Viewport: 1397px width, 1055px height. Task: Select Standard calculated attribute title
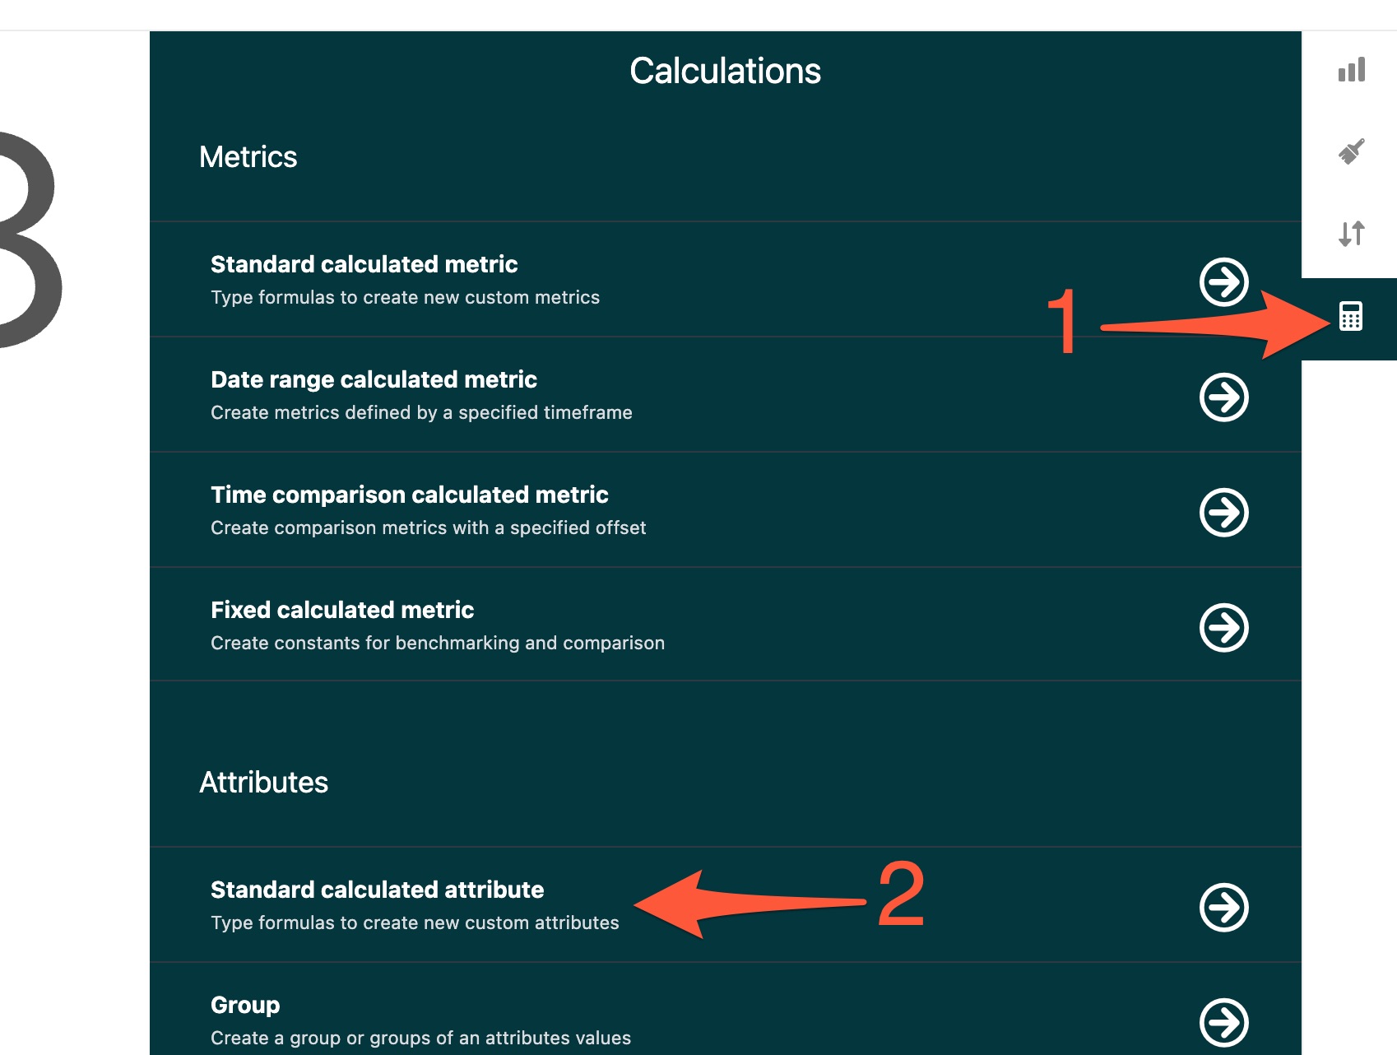378,890
